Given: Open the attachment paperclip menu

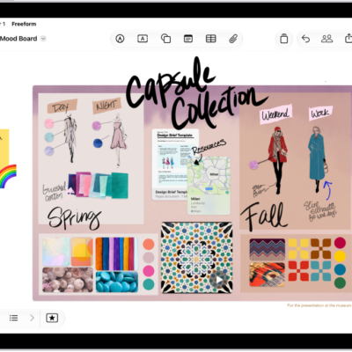Looking at the screenshot, I should (x=233, y=39).
